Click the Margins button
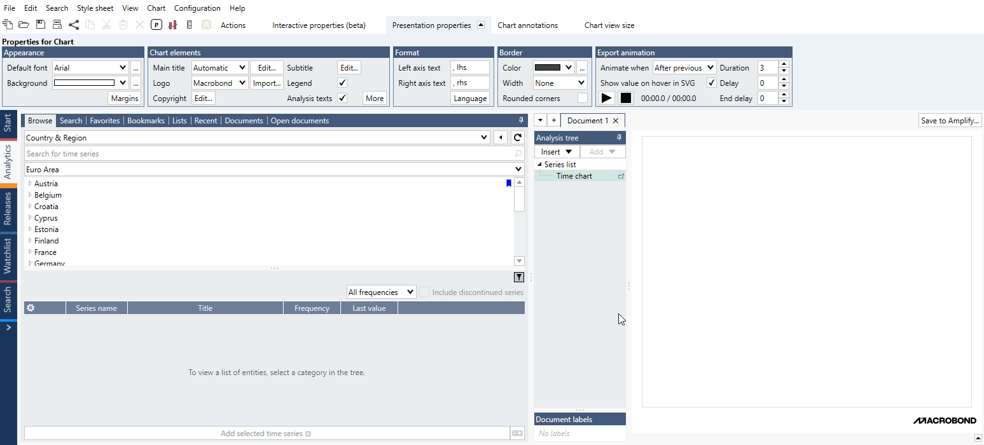 (x=125, y=99)
